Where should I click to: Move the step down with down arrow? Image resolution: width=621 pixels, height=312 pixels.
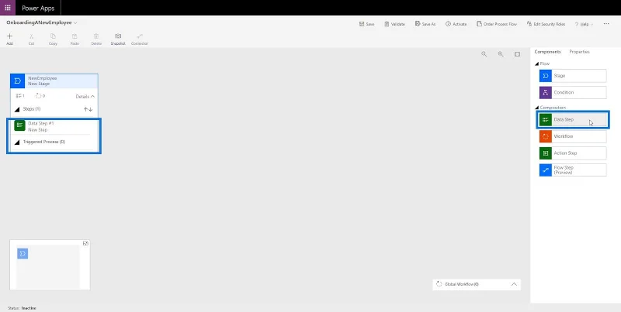click(x=91, y=109)
